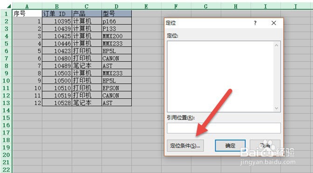
Task: Click cell with order ID 10446
Action: click(57, 43)
